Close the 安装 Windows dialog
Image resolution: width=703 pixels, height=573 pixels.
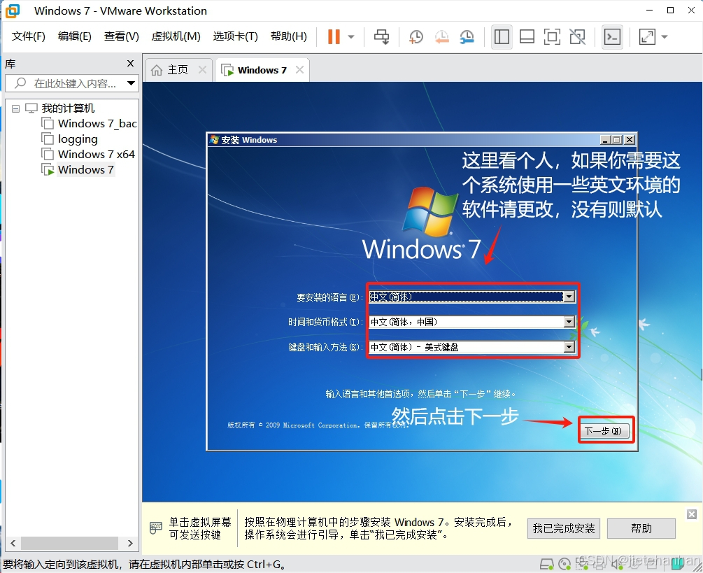(630, 140)
